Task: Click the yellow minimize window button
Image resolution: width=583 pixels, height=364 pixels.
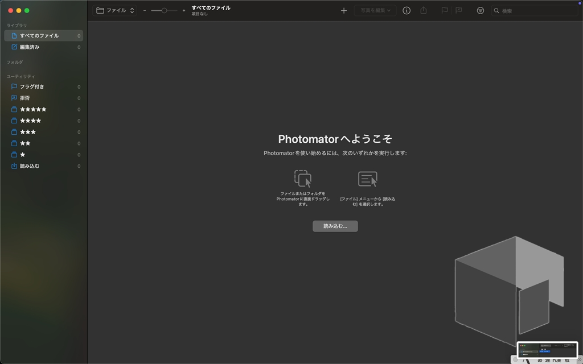Action: point(19,10)
